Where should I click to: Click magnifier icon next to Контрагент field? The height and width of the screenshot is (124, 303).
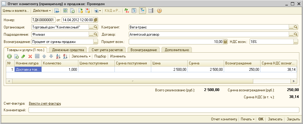click(x=296, y=27)
